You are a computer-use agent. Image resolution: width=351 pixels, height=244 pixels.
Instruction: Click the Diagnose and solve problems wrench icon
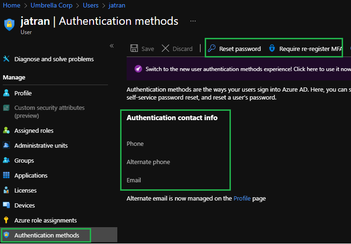pyautogui.click(x=6, y=59)
